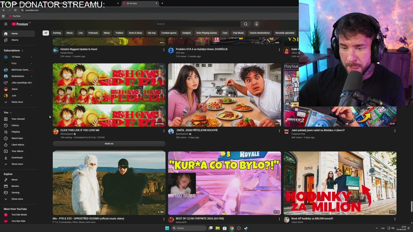Open Liked videos in the sidebar
The height and width of the screenshot is (232, 413).
tap(18, 145)
